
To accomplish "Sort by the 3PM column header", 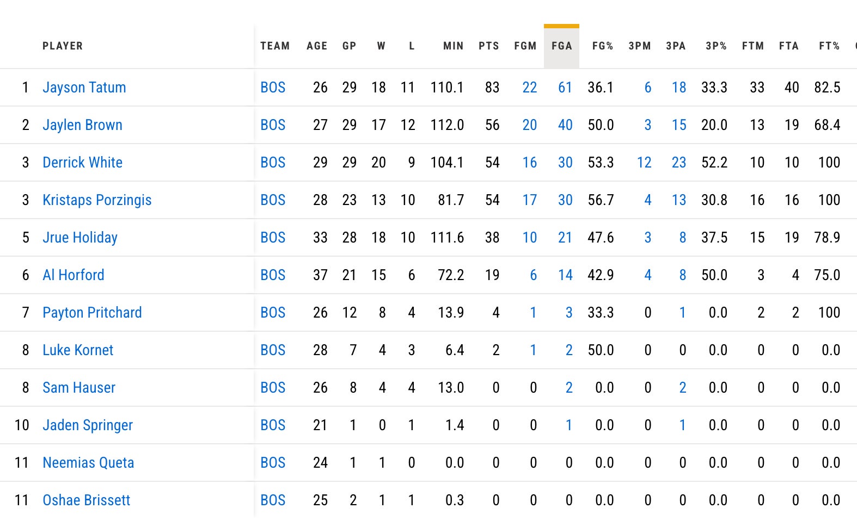I will 639,46.
